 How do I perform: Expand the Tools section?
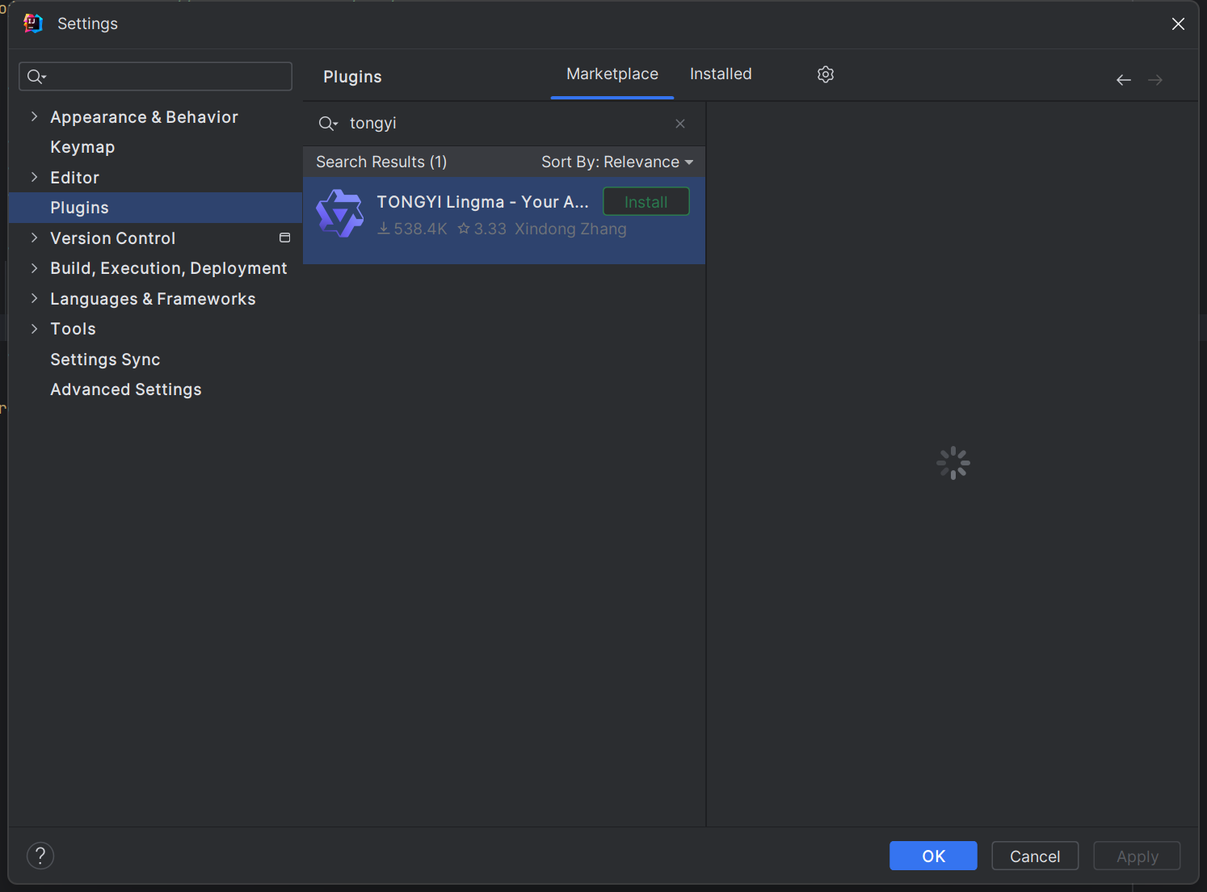coord(34,328)
